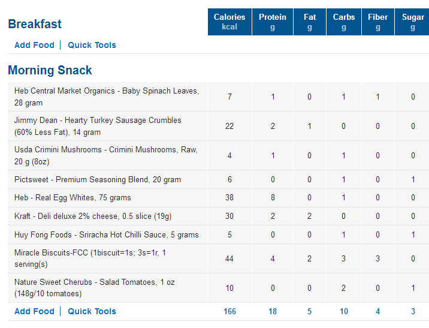Screen dimensions: 429x328
Task: Click Add Food under Morning Snack
Action: click(x=35, y=311)
